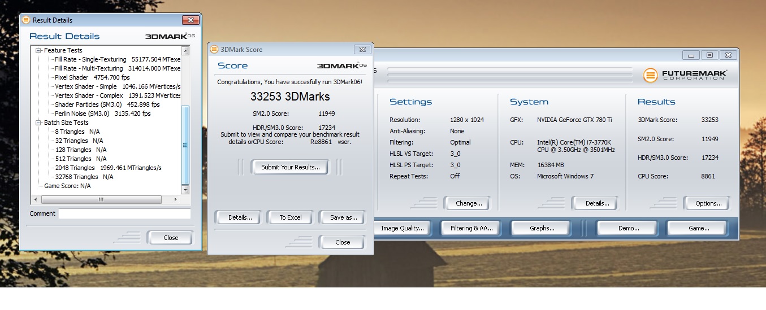The image size is (766, 310).
Task: Minimize the main 3DMark06 window
Action: pyautogui.click(x=691, y=55)
